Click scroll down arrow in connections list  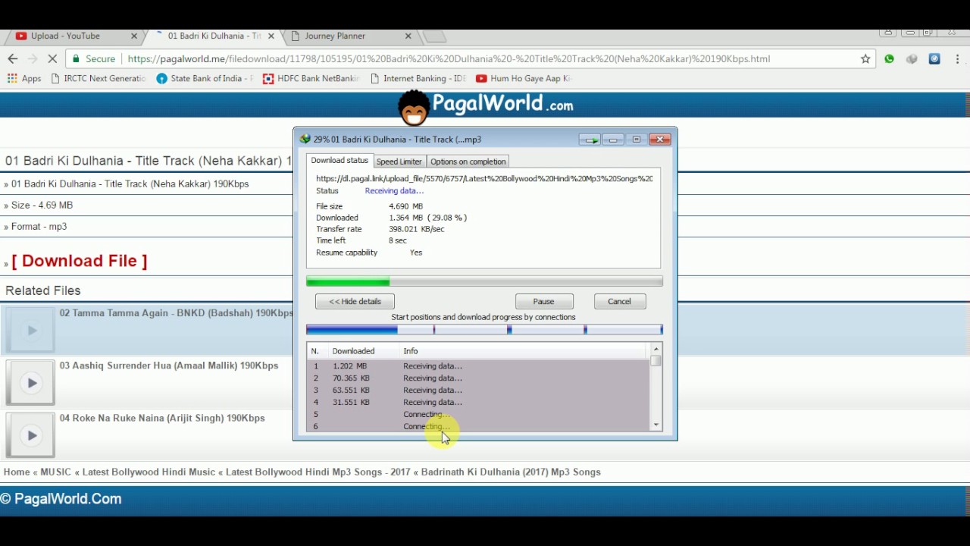(x=656, y=425)
